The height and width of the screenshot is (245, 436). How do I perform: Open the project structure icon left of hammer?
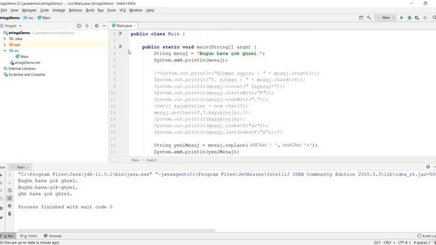(361, 18)
